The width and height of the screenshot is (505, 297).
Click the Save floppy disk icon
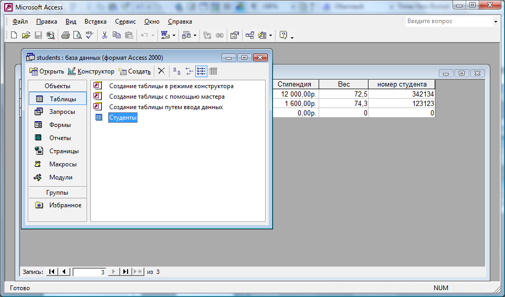[38, 35]
